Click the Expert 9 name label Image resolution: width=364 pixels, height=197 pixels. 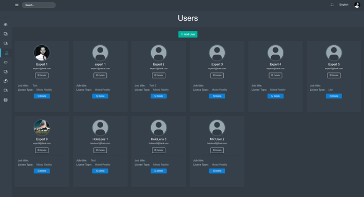(42, 139)
